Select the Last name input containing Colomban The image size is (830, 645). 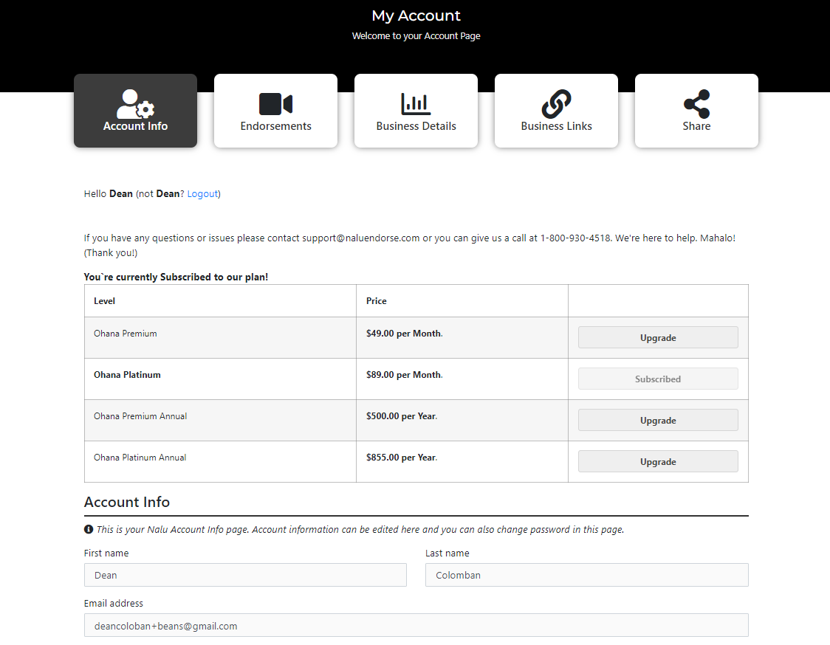coord(586,575)
